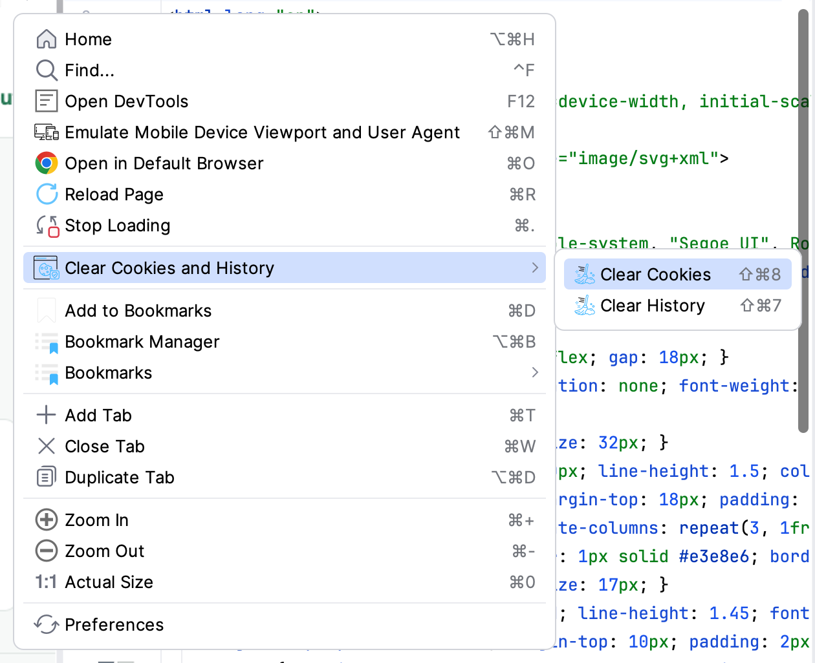Select Actual Size menu item
This screenshot has width=815, height=663.
(285, 582)
